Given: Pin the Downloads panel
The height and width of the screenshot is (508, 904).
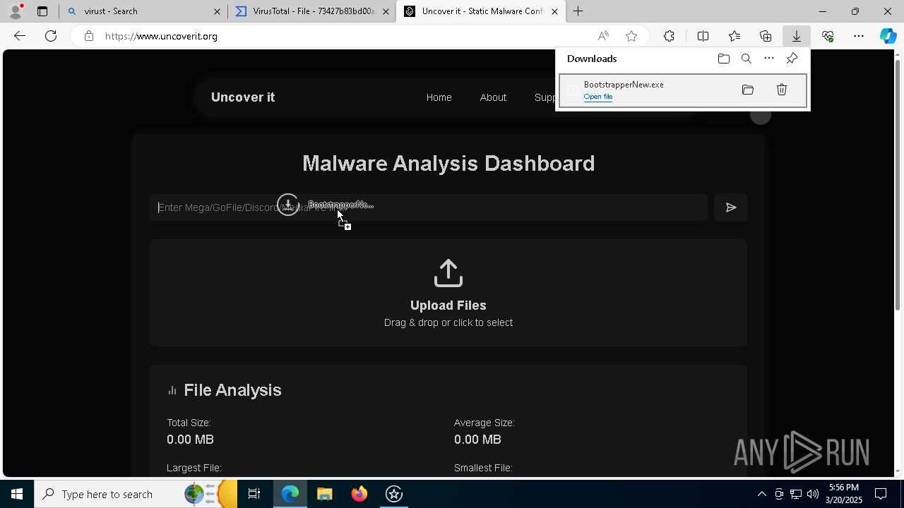Looking at the screenshot, I should pos(792,59).
